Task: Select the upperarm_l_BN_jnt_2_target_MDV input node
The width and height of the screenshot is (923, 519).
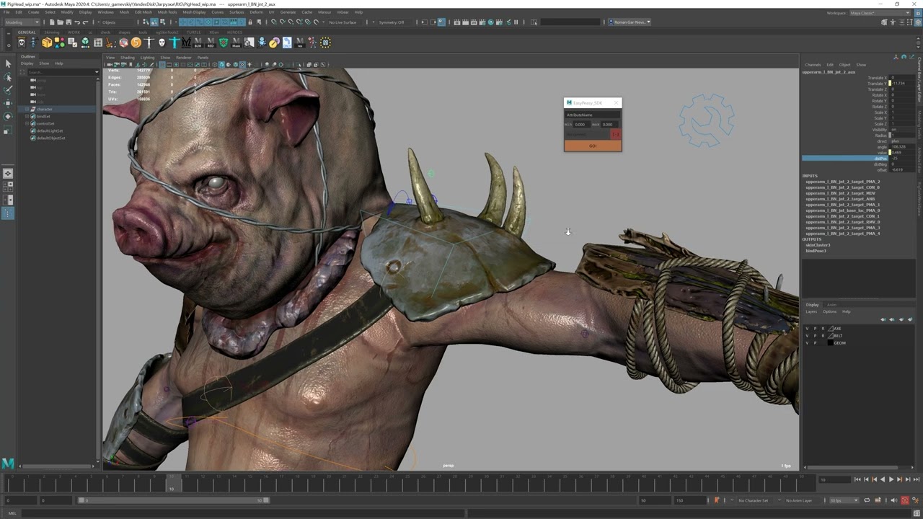Action: [x=840, y=193]
